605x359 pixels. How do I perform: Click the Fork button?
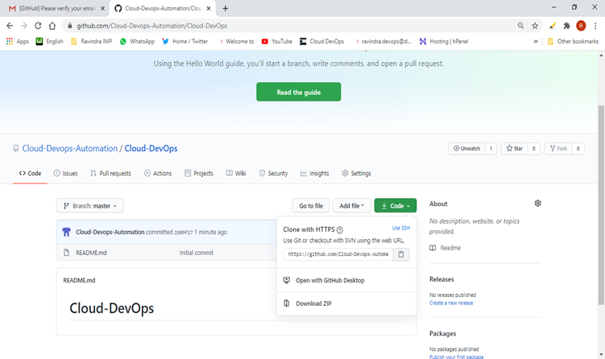[x=558, y=148]
